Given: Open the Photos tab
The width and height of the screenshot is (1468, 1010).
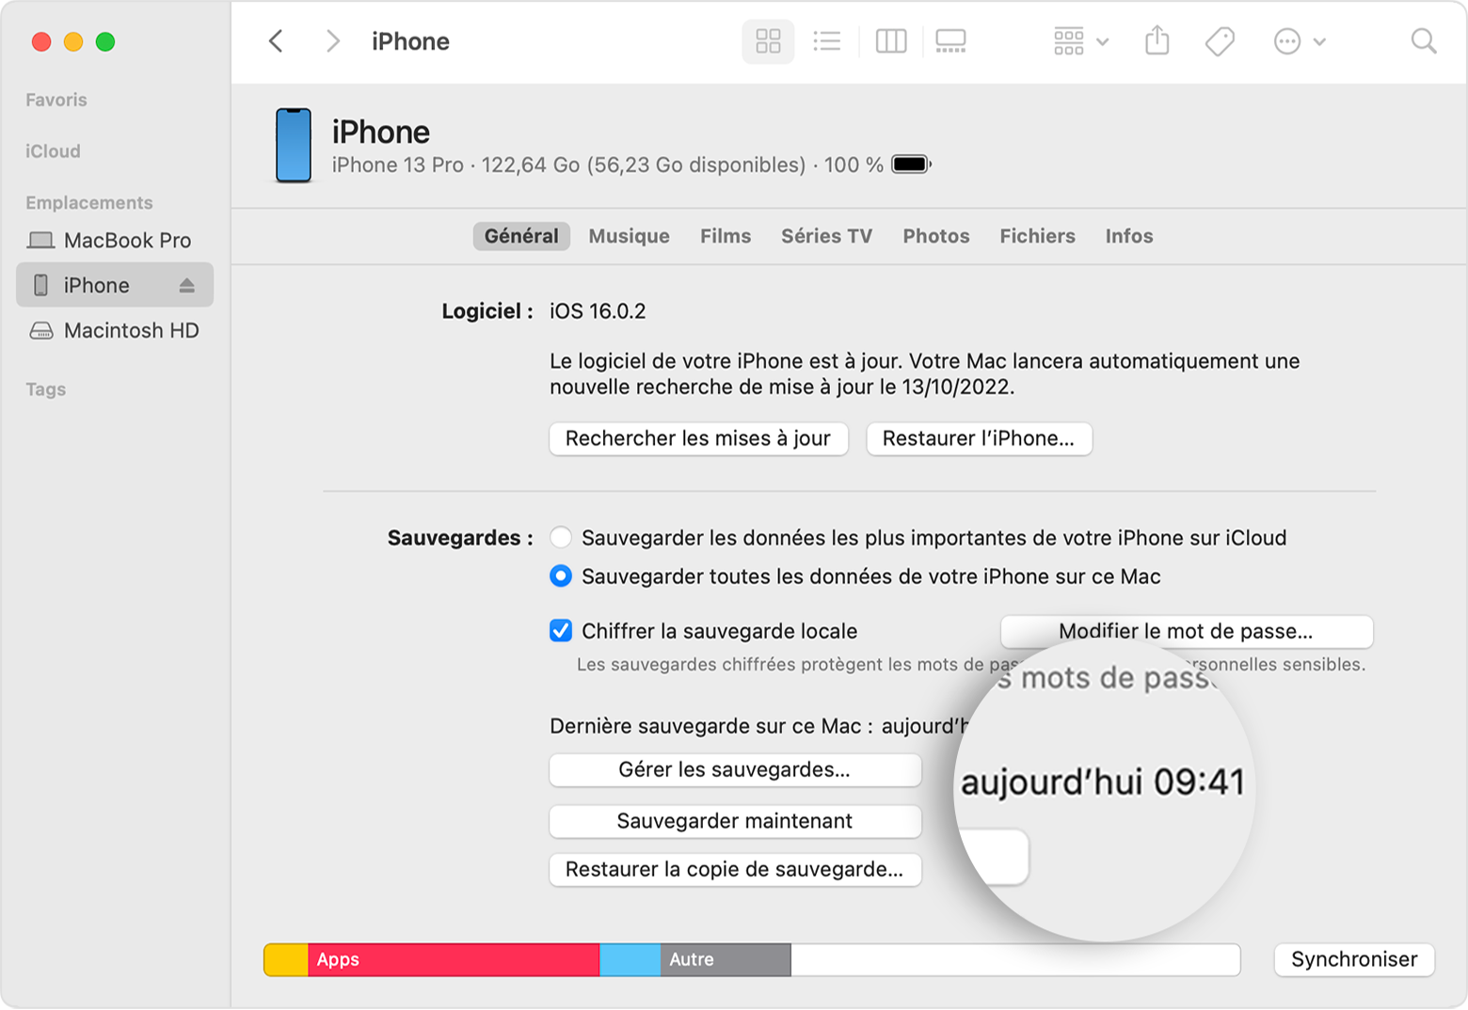Looking at the screenshot, I should [x=935, y=236].
